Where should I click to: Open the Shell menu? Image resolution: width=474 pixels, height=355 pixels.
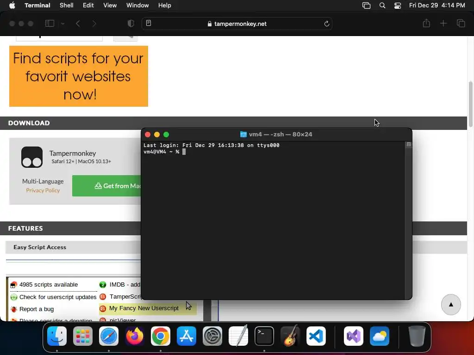[66, 6]
